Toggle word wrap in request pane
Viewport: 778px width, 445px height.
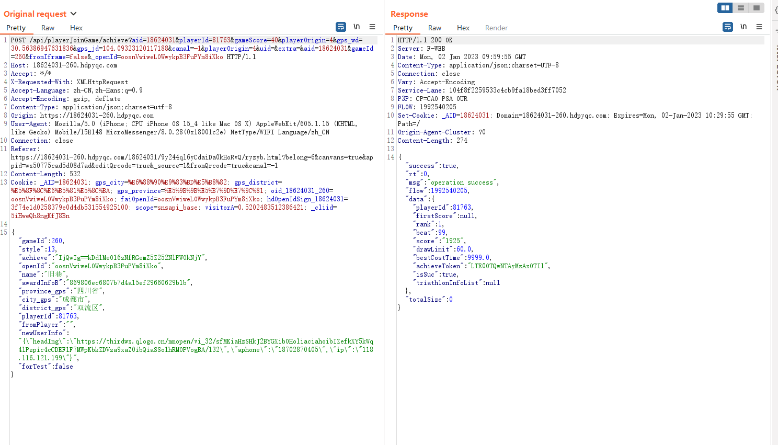pos(341,27)
